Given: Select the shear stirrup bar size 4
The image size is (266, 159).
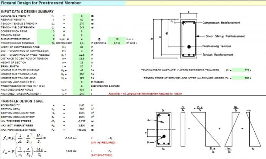Looking at the screenshot, I should (81, 39).
